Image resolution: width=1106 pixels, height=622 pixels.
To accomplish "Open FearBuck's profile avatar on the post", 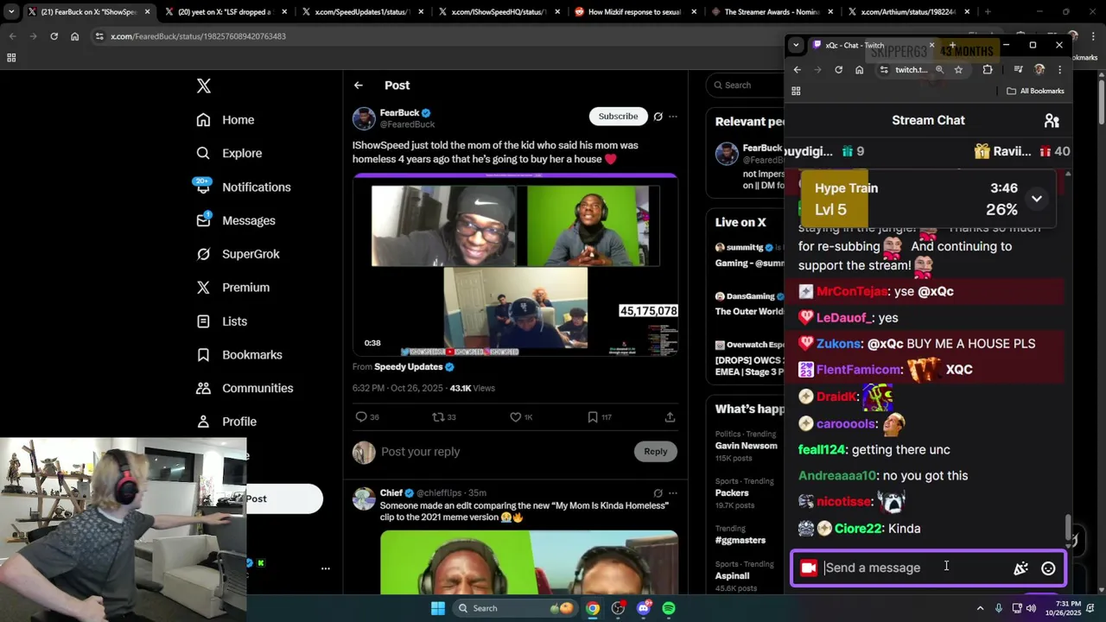I will pos(364,118).
